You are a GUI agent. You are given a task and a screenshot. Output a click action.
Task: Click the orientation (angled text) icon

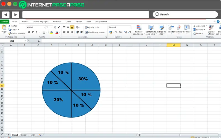78,27
